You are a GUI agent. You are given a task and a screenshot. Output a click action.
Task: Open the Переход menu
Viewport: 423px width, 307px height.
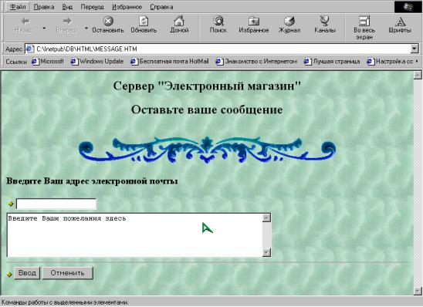pos(92,7)
